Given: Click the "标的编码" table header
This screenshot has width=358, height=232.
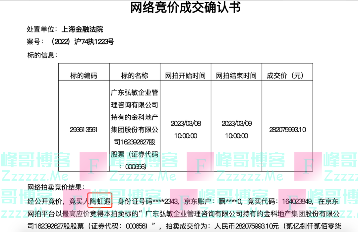Looking at the screenshot, I should 84,75.
